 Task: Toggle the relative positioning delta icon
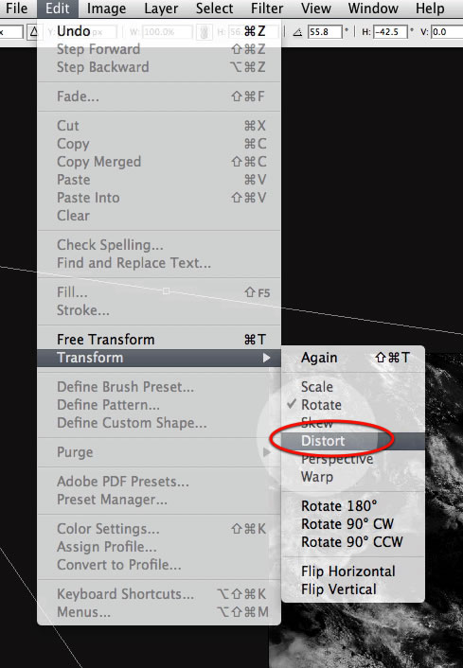coord(33,32)
